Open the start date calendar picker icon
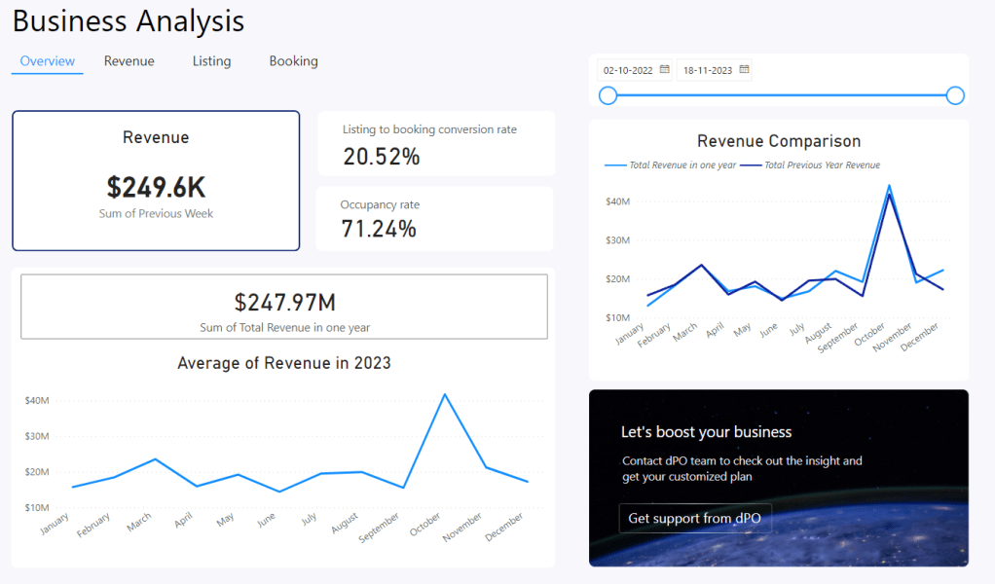The image size is (995, 584). (x=664, y=69)
